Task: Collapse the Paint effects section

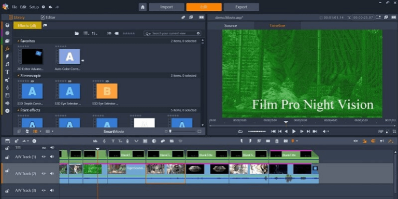Action: [18, 110]
